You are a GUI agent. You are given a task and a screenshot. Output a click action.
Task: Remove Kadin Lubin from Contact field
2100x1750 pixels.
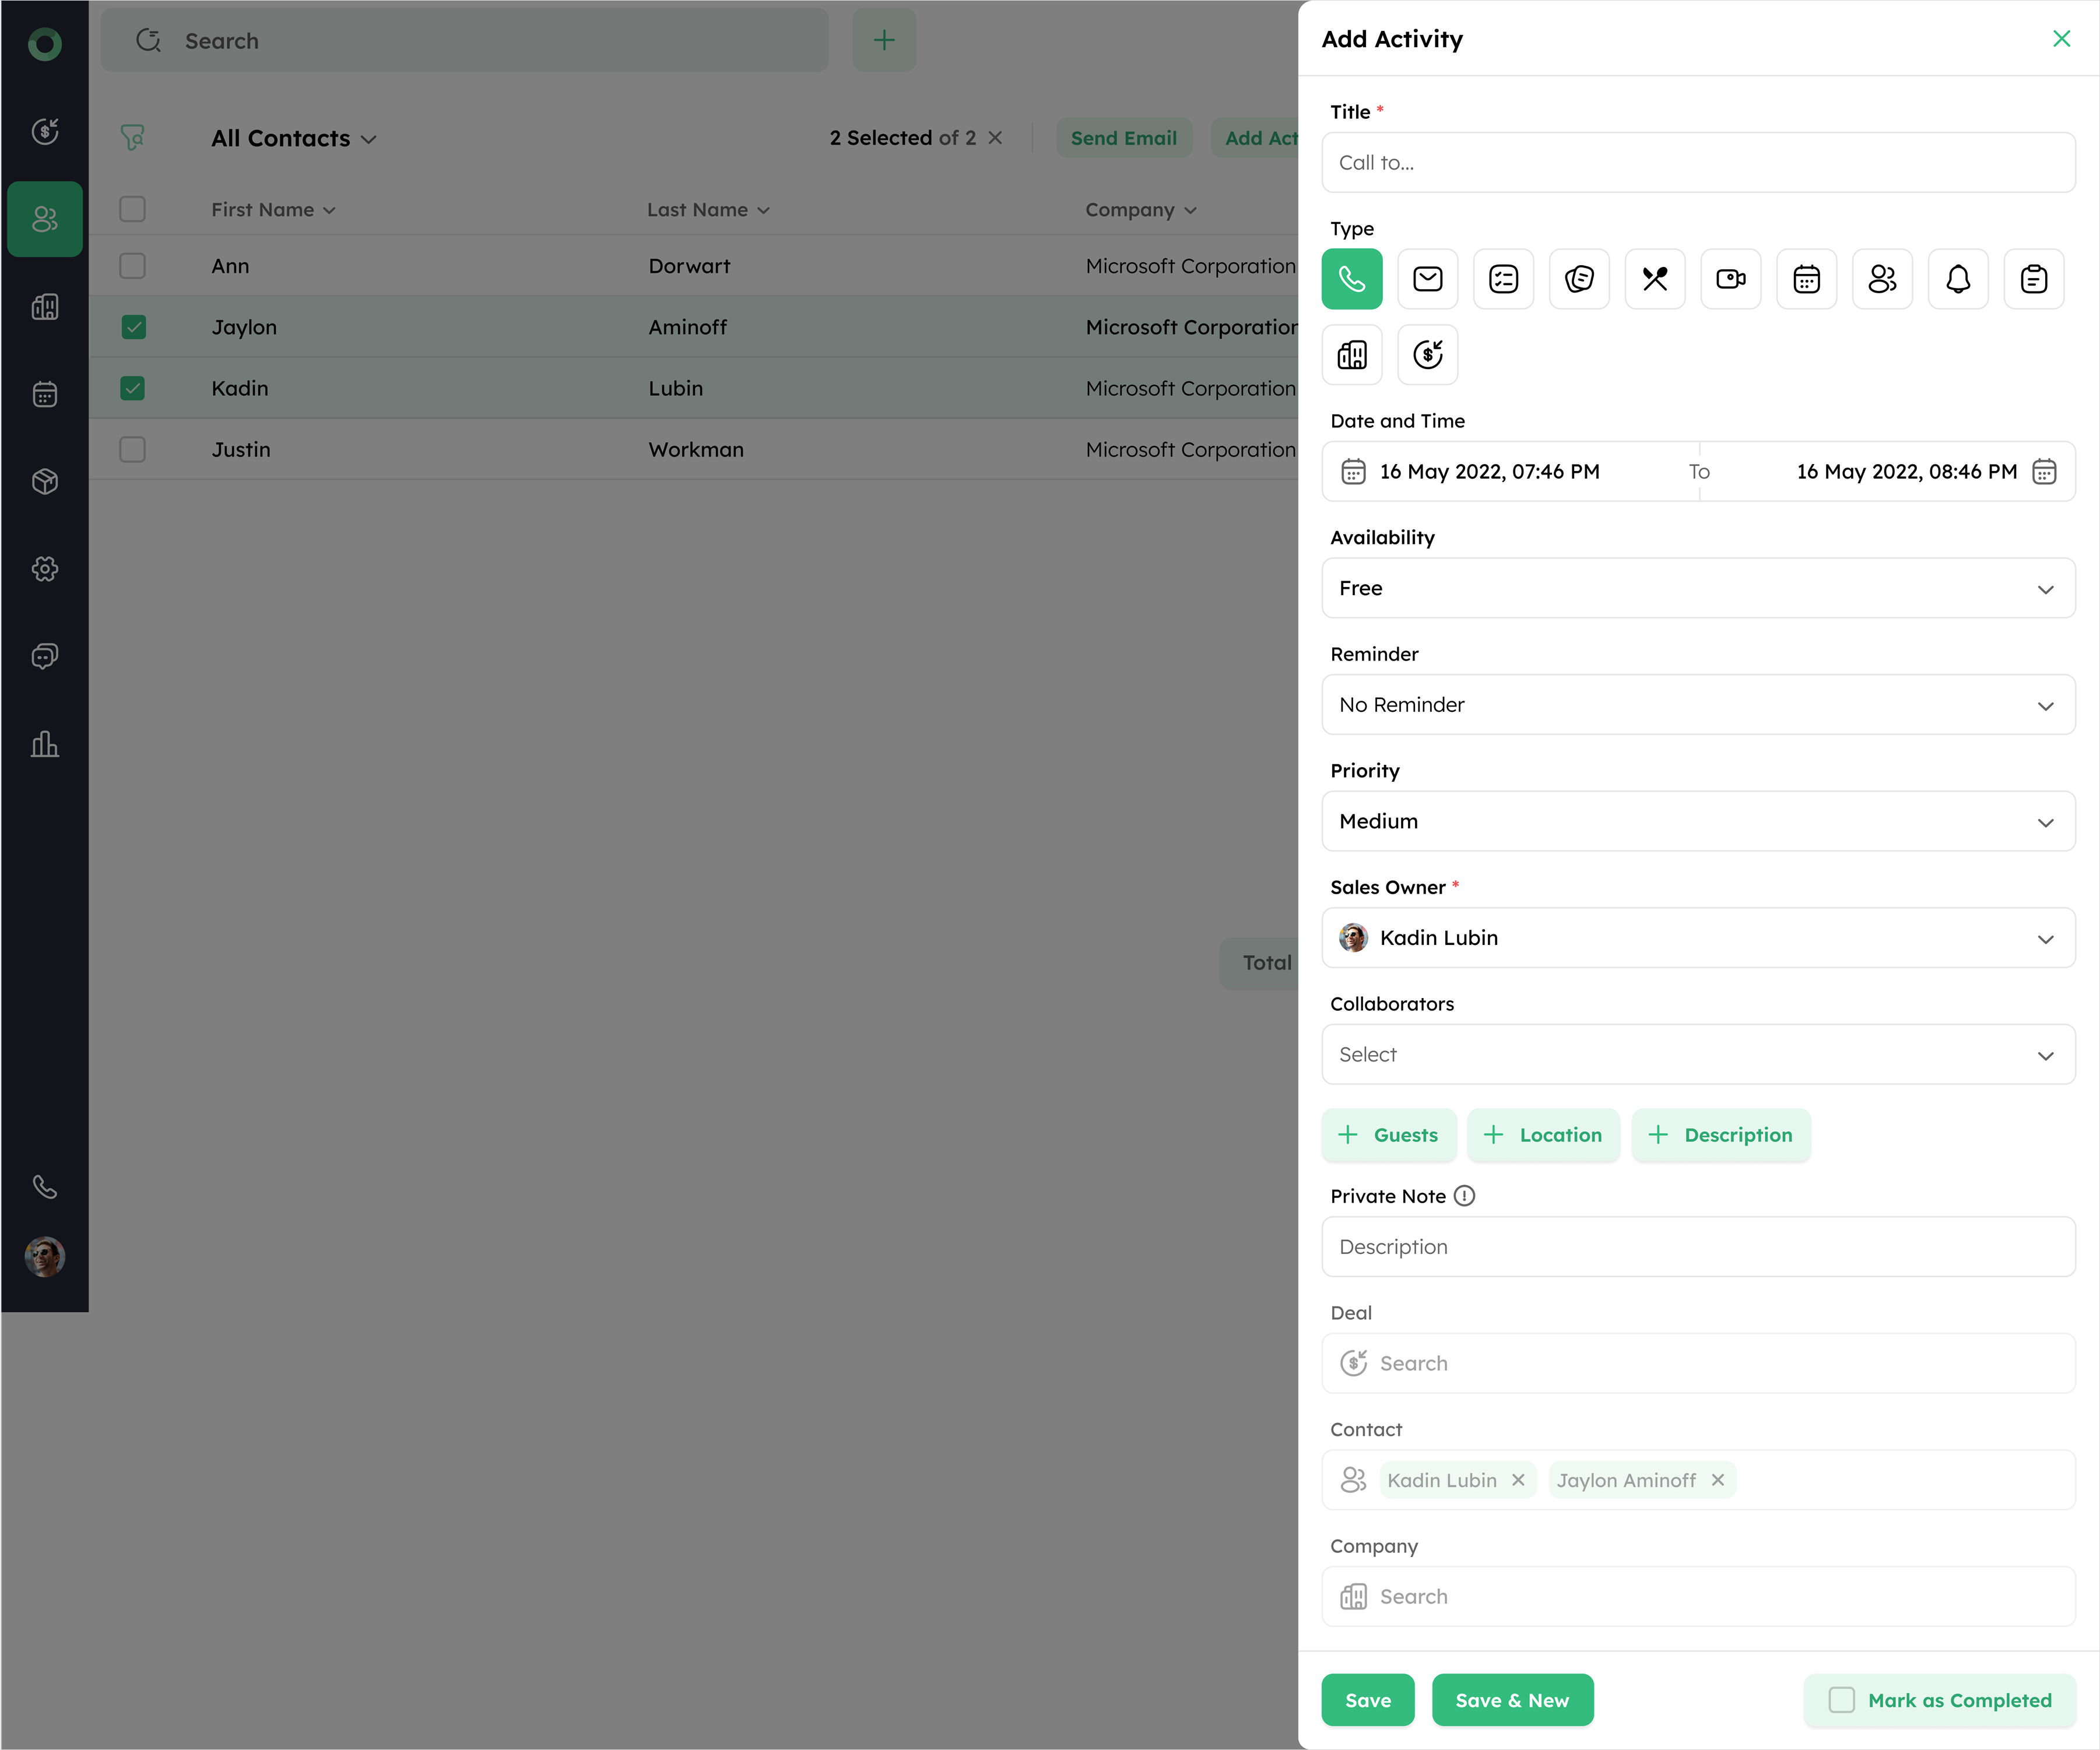click(x=1518, y=1480)
